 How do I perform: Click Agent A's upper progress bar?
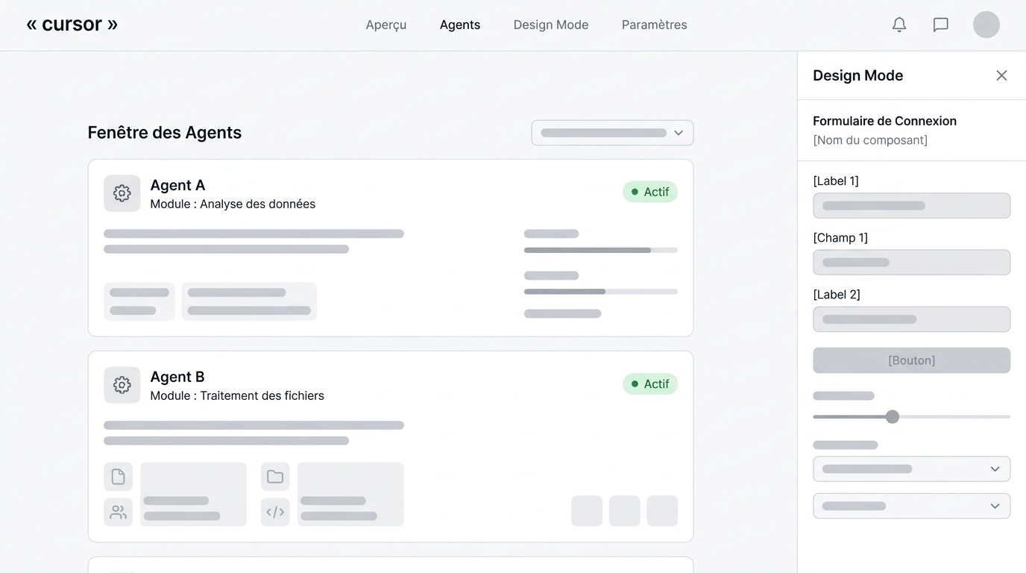(601, 250)
